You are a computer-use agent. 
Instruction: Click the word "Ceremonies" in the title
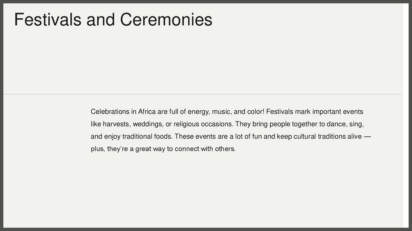[x=166, y=20]
